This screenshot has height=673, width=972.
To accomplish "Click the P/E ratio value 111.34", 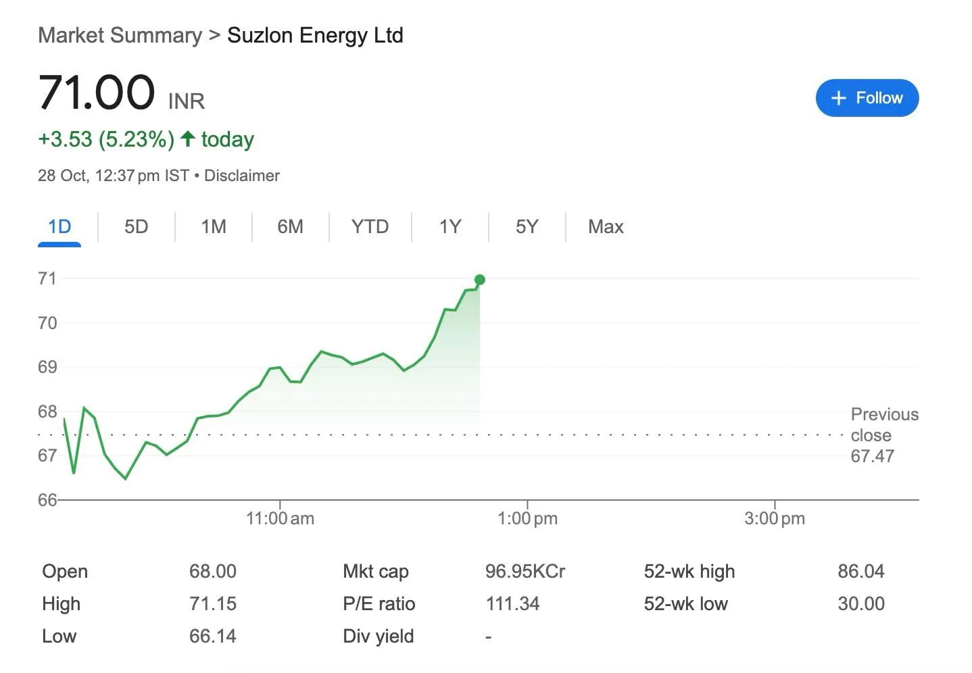I will 513,603.
